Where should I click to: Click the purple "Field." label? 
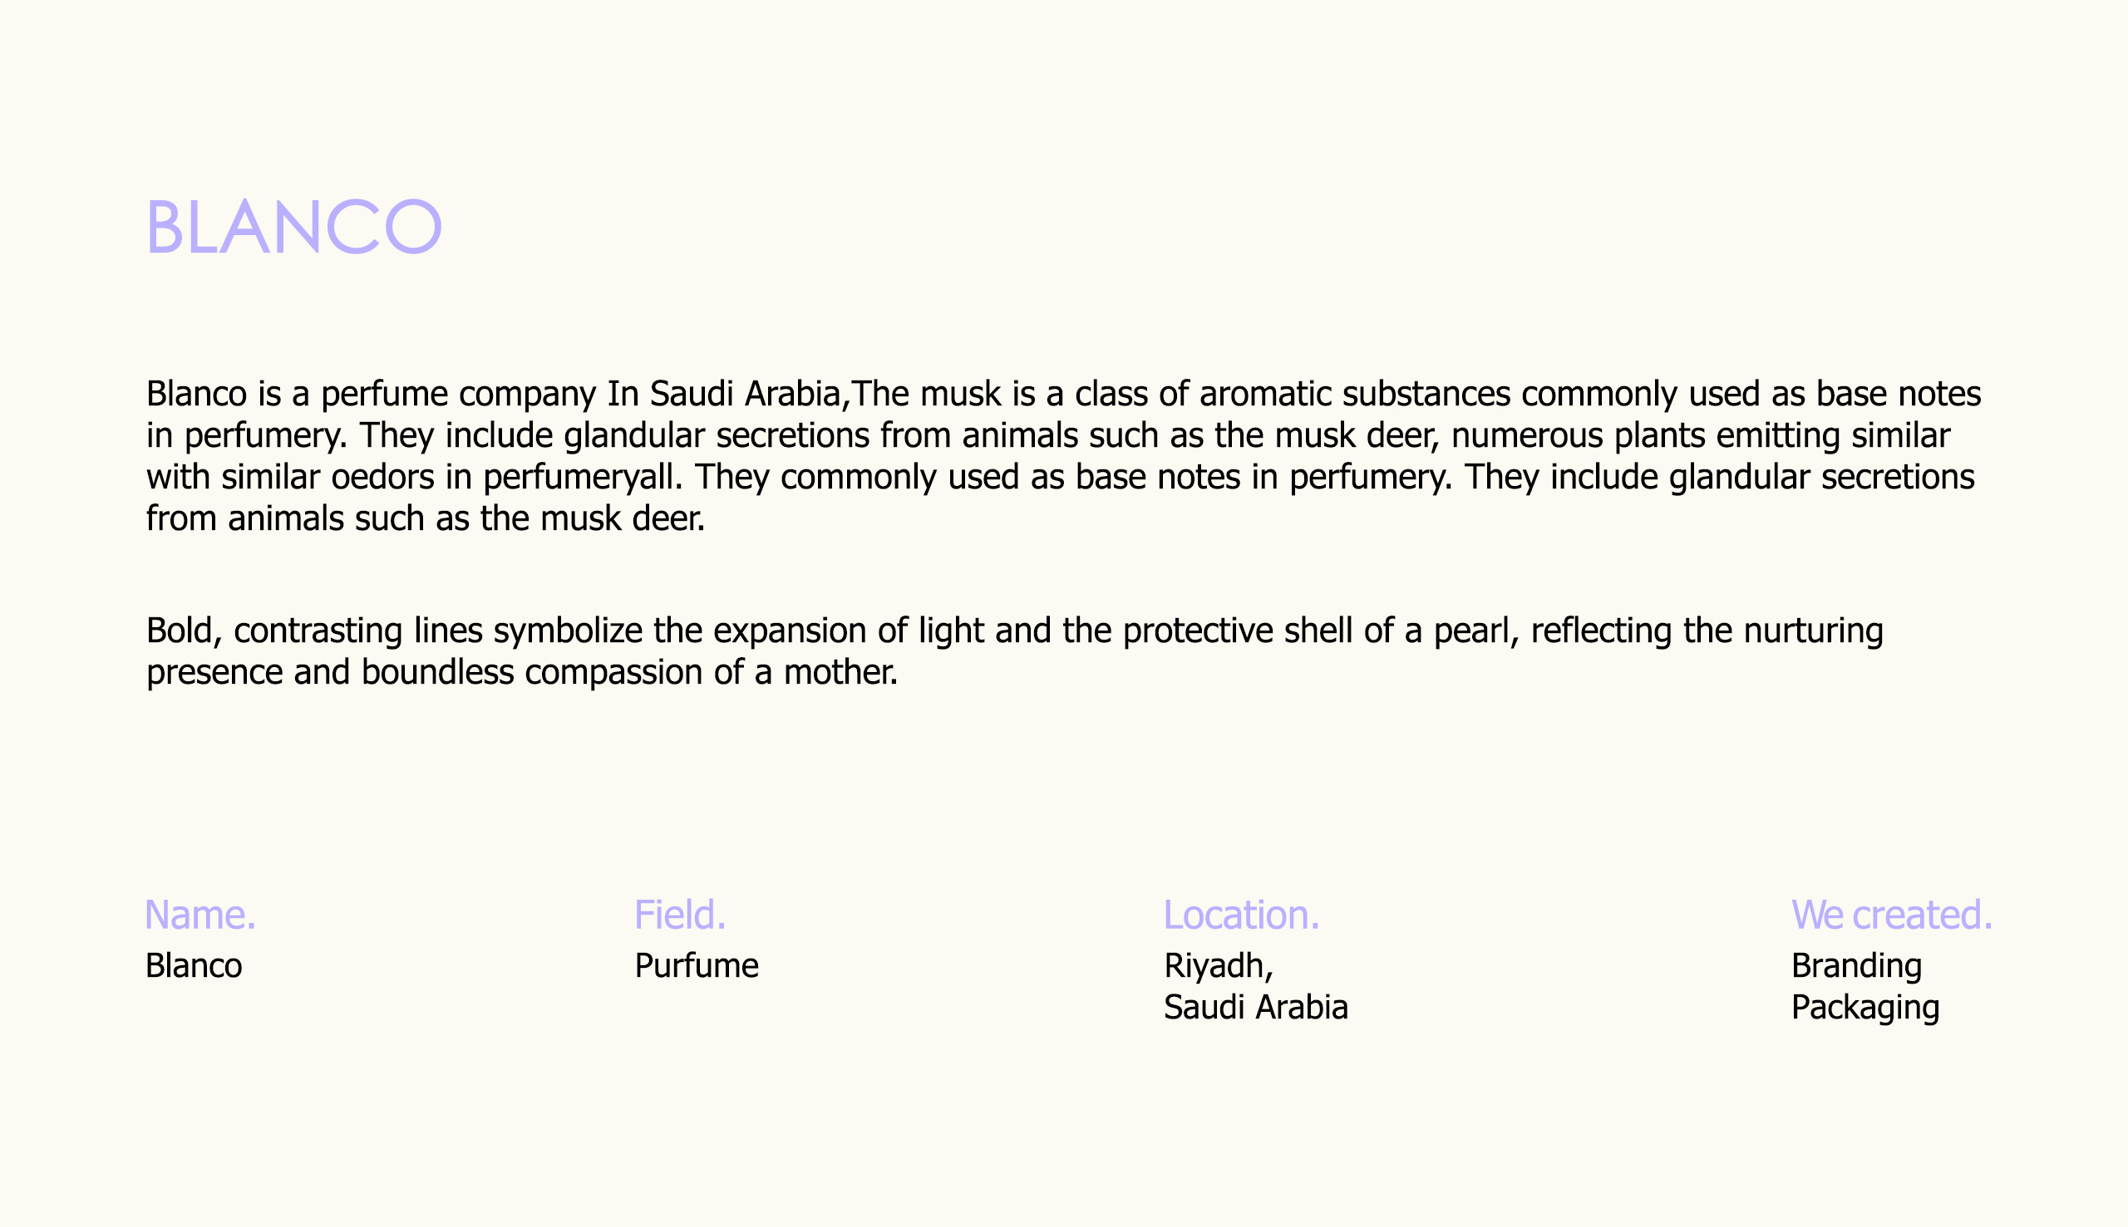coord(679,915)
